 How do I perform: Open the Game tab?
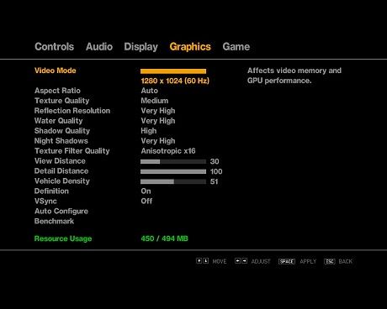[236, 46]
